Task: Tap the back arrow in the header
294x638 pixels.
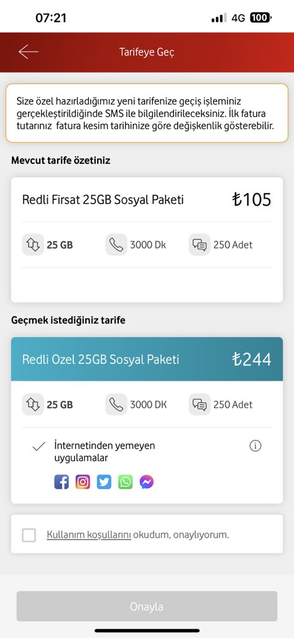Action: (x=29, y=52)
